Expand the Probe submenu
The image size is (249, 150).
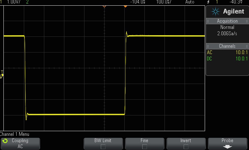coord(227,143)
